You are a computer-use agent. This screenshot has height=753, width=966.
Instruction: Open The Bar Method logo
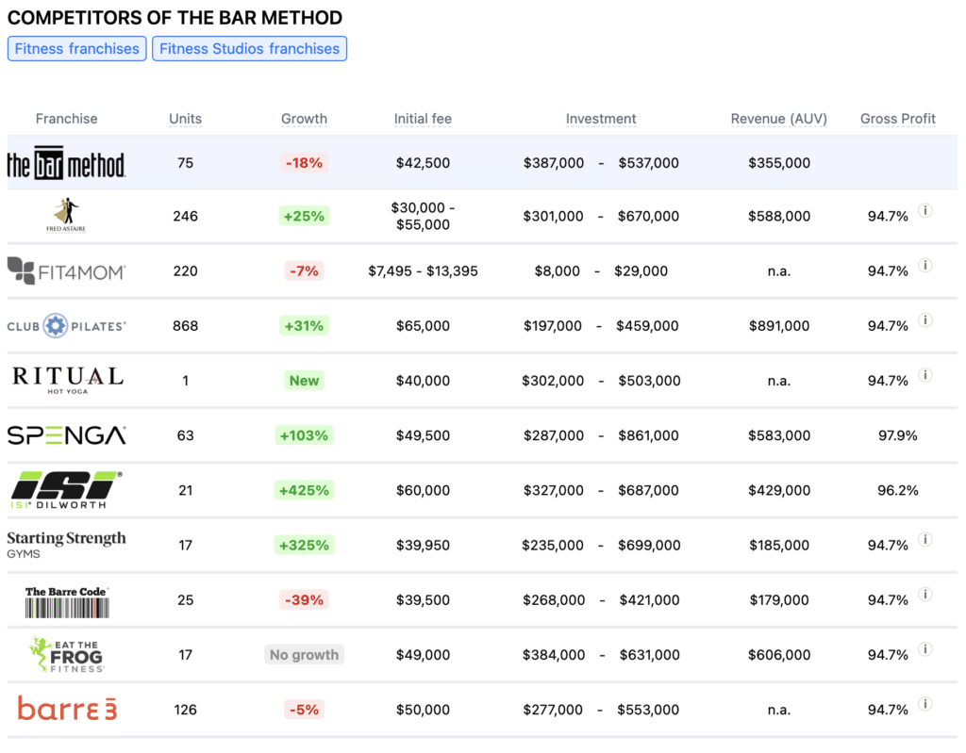coord(67,163)
